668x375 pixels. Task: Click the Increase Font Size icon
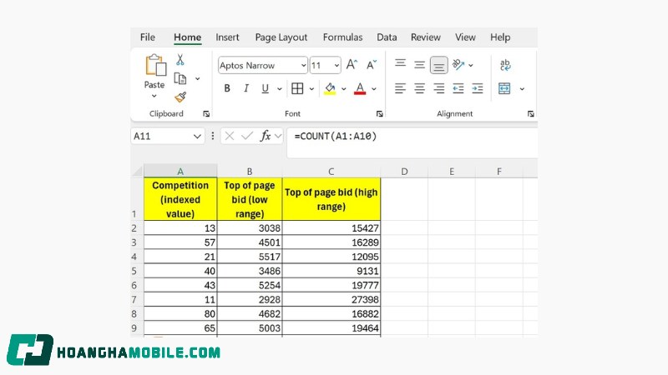tap(352, 65)
